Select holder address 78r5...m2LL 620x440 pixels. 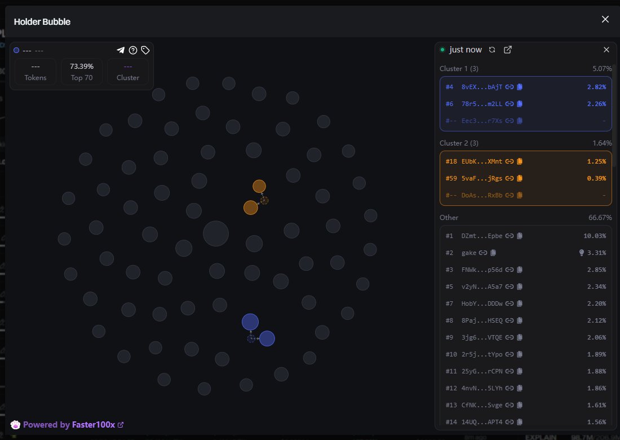(481, 104)
